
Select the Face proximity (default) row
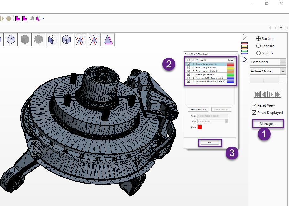[210, 71]
